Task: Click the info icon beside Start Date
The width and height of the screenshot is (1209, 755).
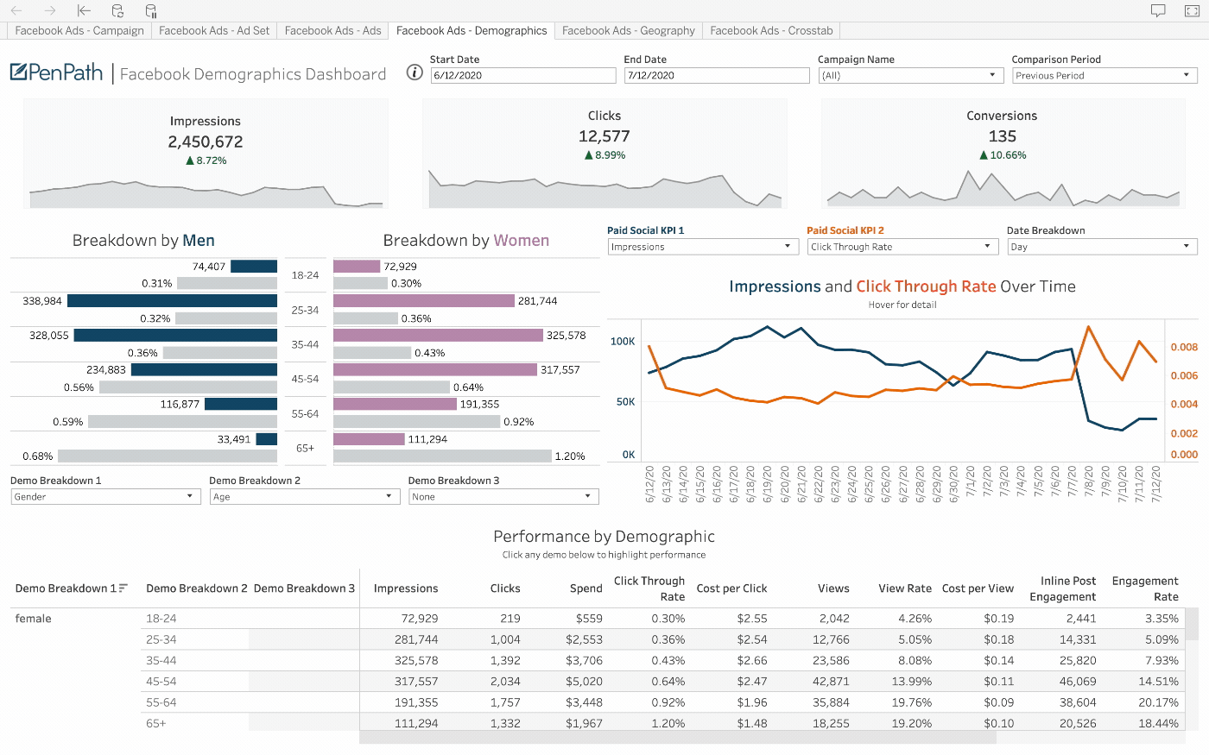Action: pyautogui.click(x=415, y=72)
